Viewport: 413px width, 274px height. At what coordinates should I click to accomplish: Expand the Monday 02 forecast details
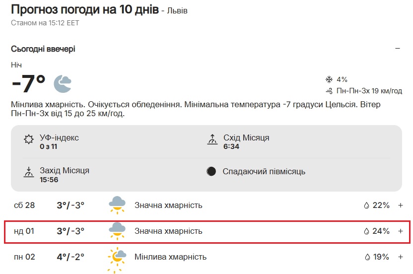401,257
